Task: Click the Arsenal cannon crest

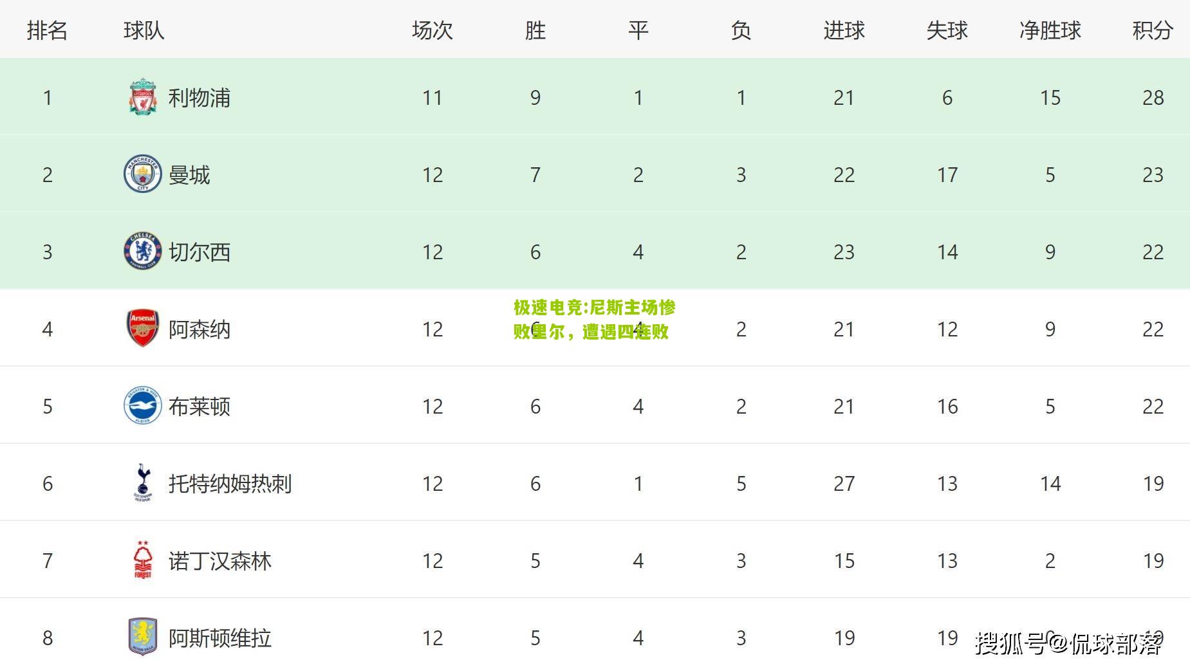Action: tap(142, 328)
